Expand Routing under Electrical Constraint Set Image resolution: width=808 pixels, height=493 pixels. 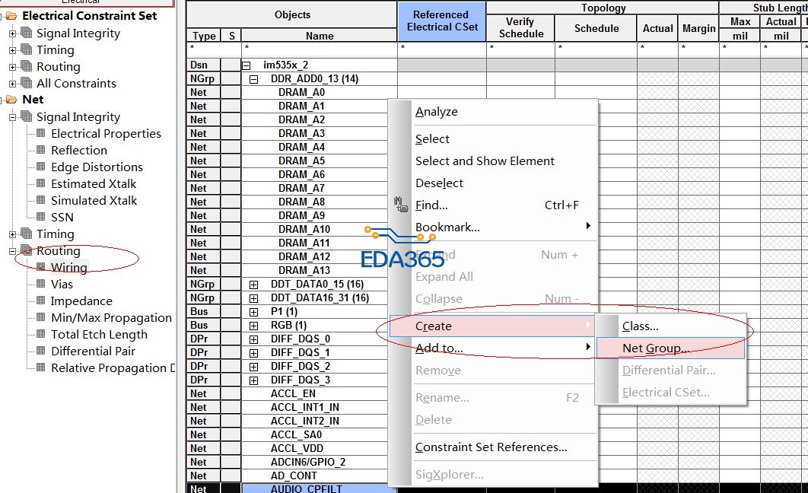(x=12, y=67)
